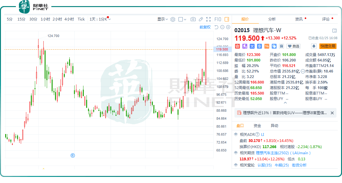Viewport: 342px width, 183px height.
Task: Open the LAUmain futures link
Action: tap(300, 153)
